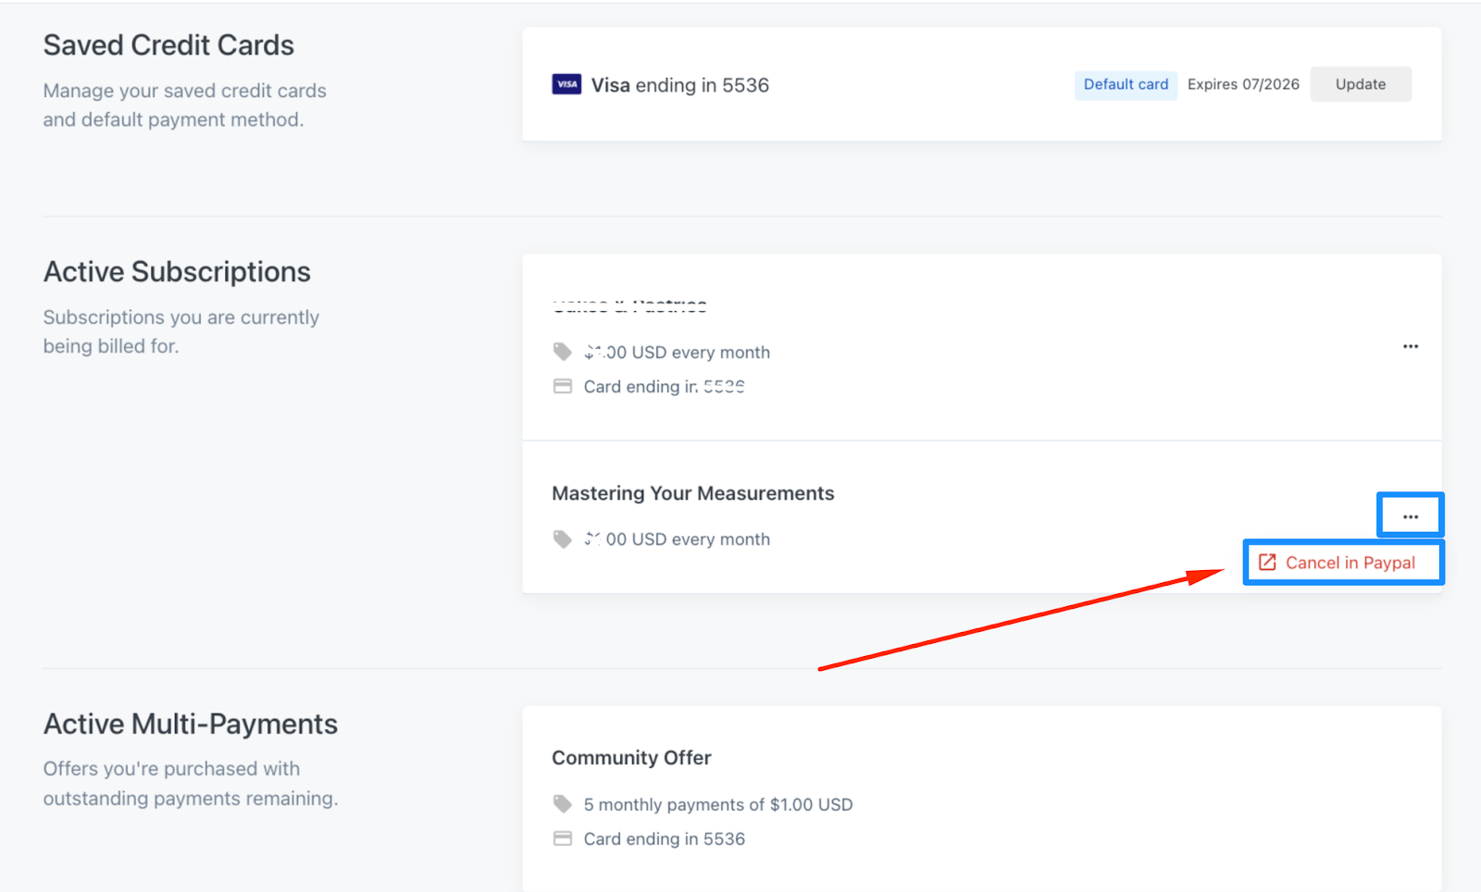This screenshot has height=892, width=1481.
Task: Click the Default card badge
Action: coord(1126,84)
